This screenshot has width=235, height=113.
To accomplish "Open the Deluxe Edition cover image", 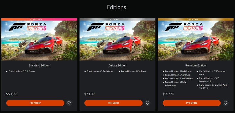I will tap(117, 40).
